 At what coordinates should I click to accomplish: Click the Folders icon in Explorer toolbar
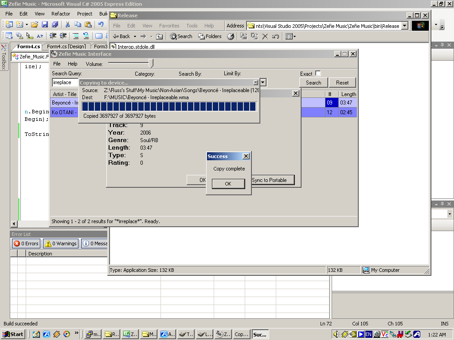point(210,37)
